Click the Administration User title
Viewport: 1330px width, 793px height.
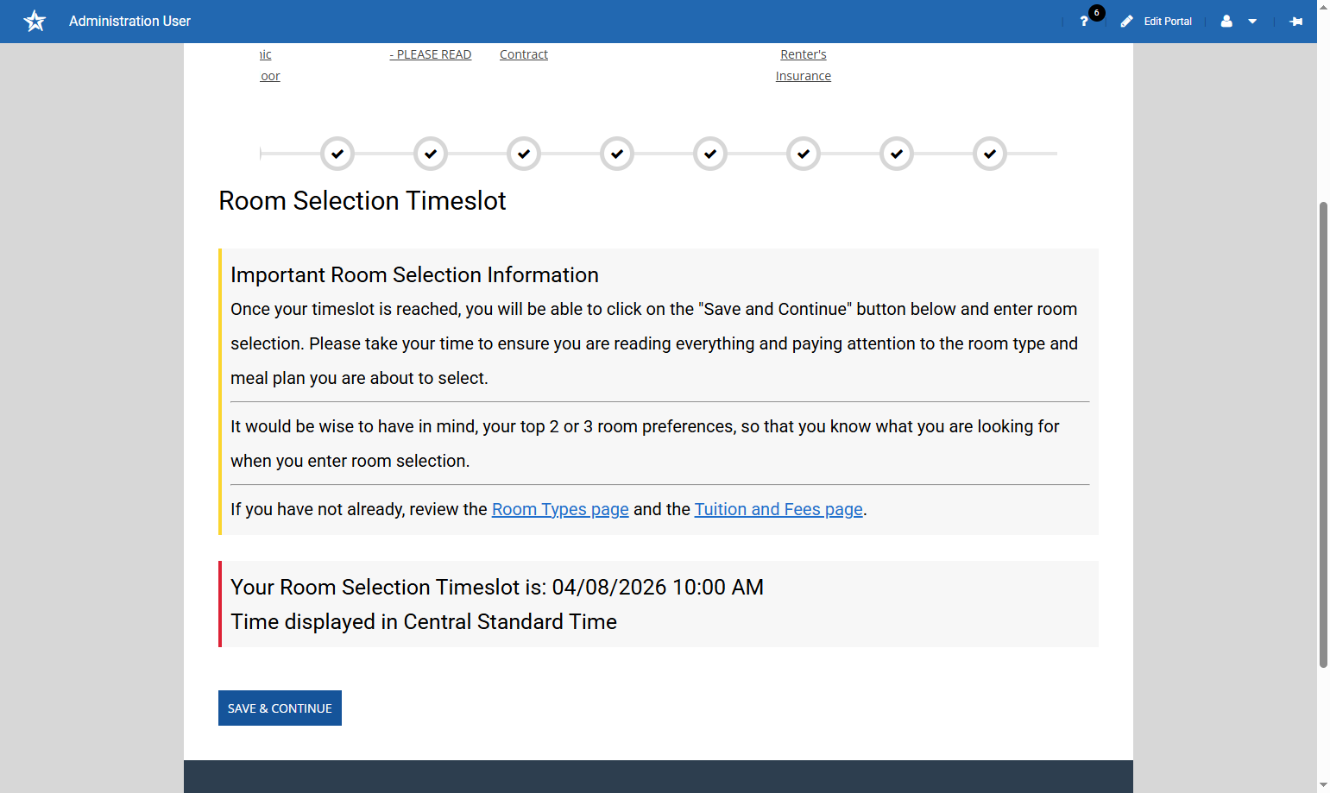[x=130, y=21]
